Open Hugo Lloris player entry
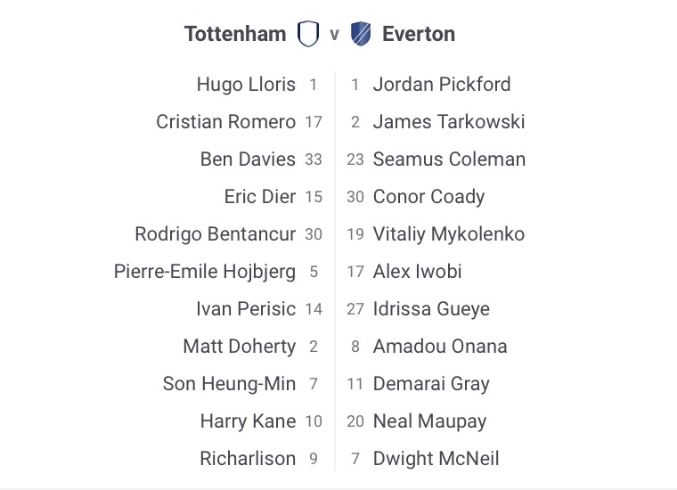Screen dimensions: 677x490 click(x=246, y=85)
